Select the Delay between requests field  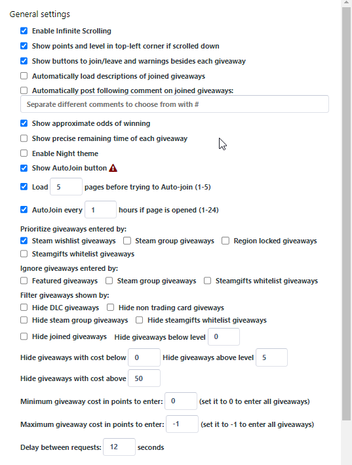[x=119, y=447]
